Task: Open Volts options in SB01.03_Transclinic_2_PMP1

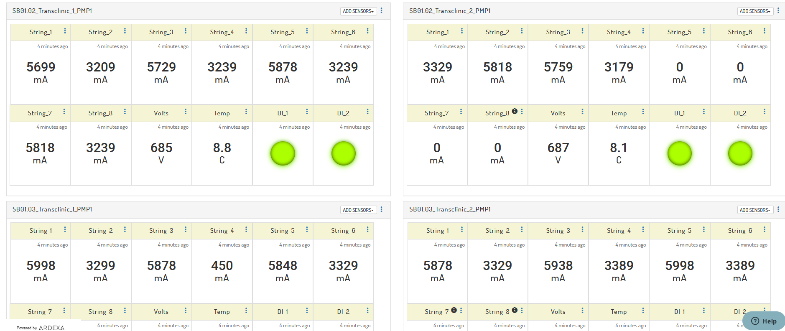Action: tap(582, 311)
